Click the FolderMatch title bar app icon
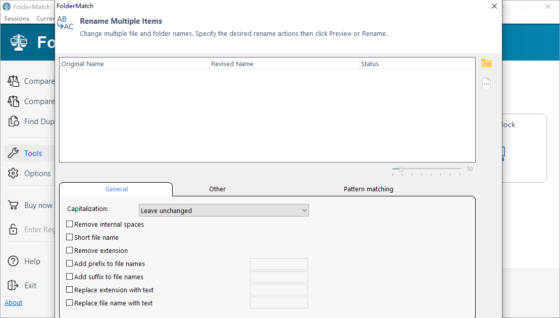The image size is (560, 318). coord(7,7)
